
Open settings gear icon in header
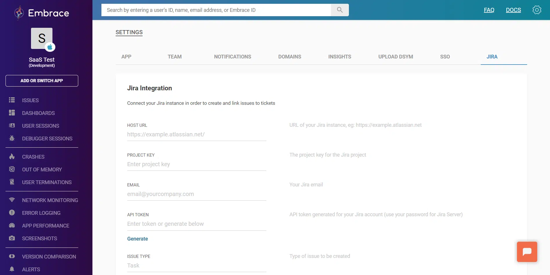[537, 10]
